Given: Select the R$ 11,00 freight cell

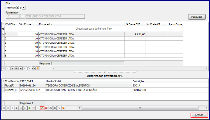Looking at the screenshot, I should (135, 34).
